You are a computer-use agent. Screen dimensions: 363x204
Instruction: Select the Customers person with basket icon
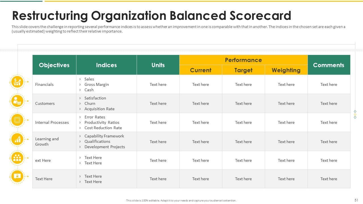coord(17,101)
